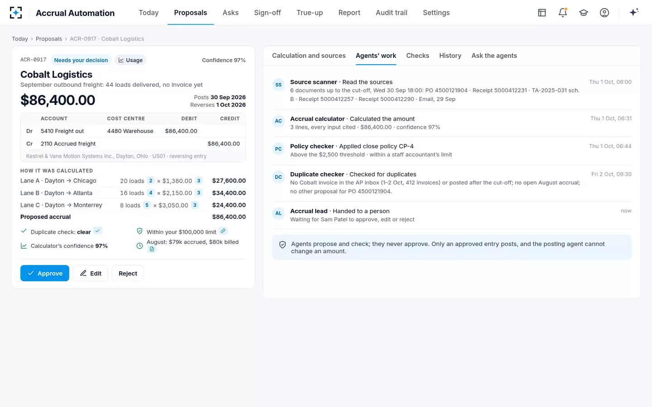Image resolution: width=652 pixels, height=407 pixels.
Task: Click the Today breadcrumb link
Action: (20, 39)
